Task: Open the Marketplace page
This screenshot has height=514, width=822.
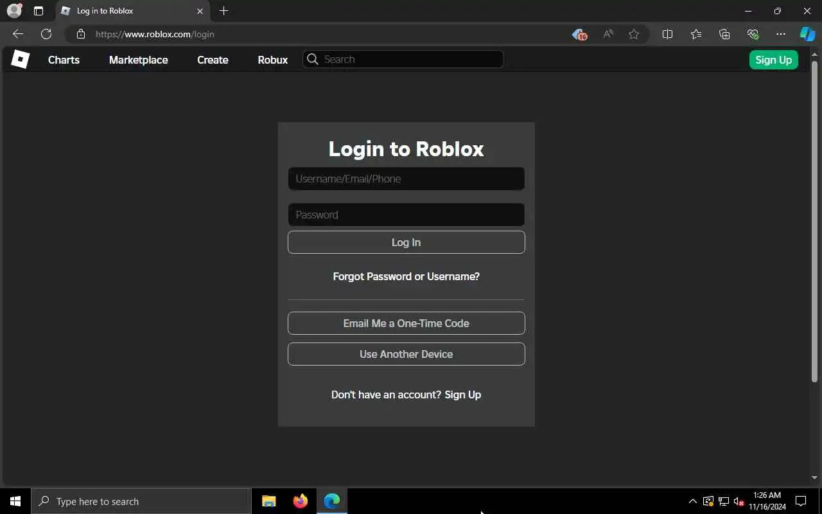Action: [x=138, y=60]
